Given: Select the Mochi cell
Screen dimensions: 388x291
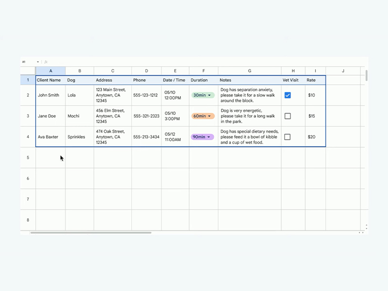Looking at the screenshot, I should pos(80,116).
